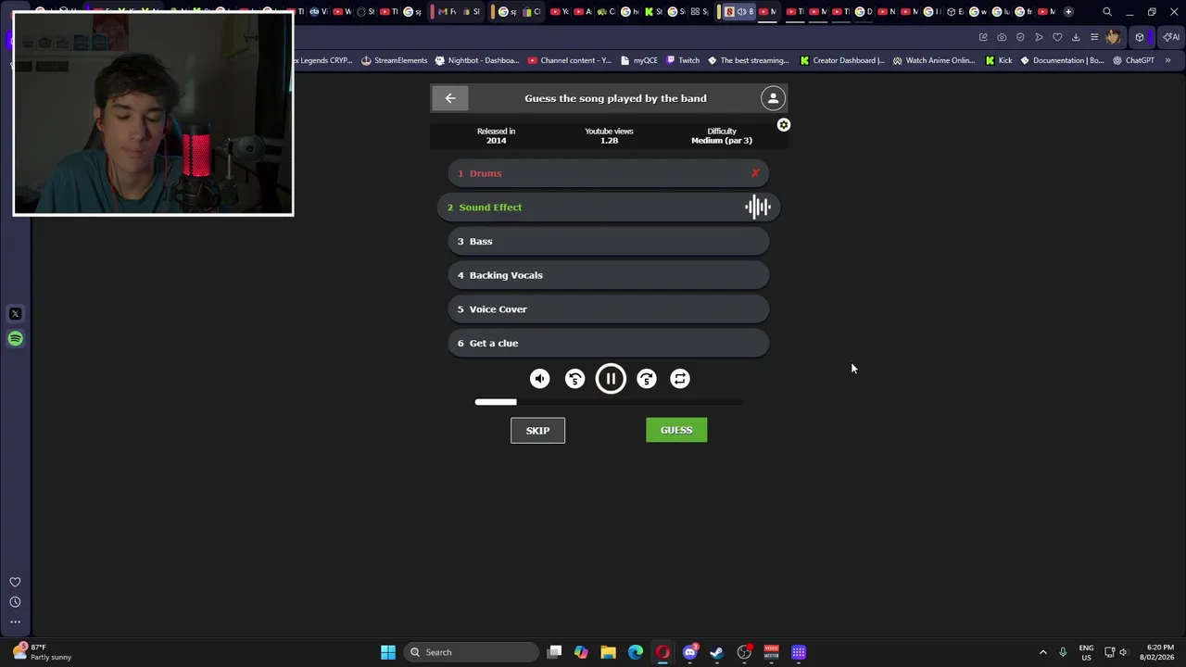This screenshot has width=1186, height=667.
Task: Open history clock icon in sidebar
Action: [x=15, y=602]
